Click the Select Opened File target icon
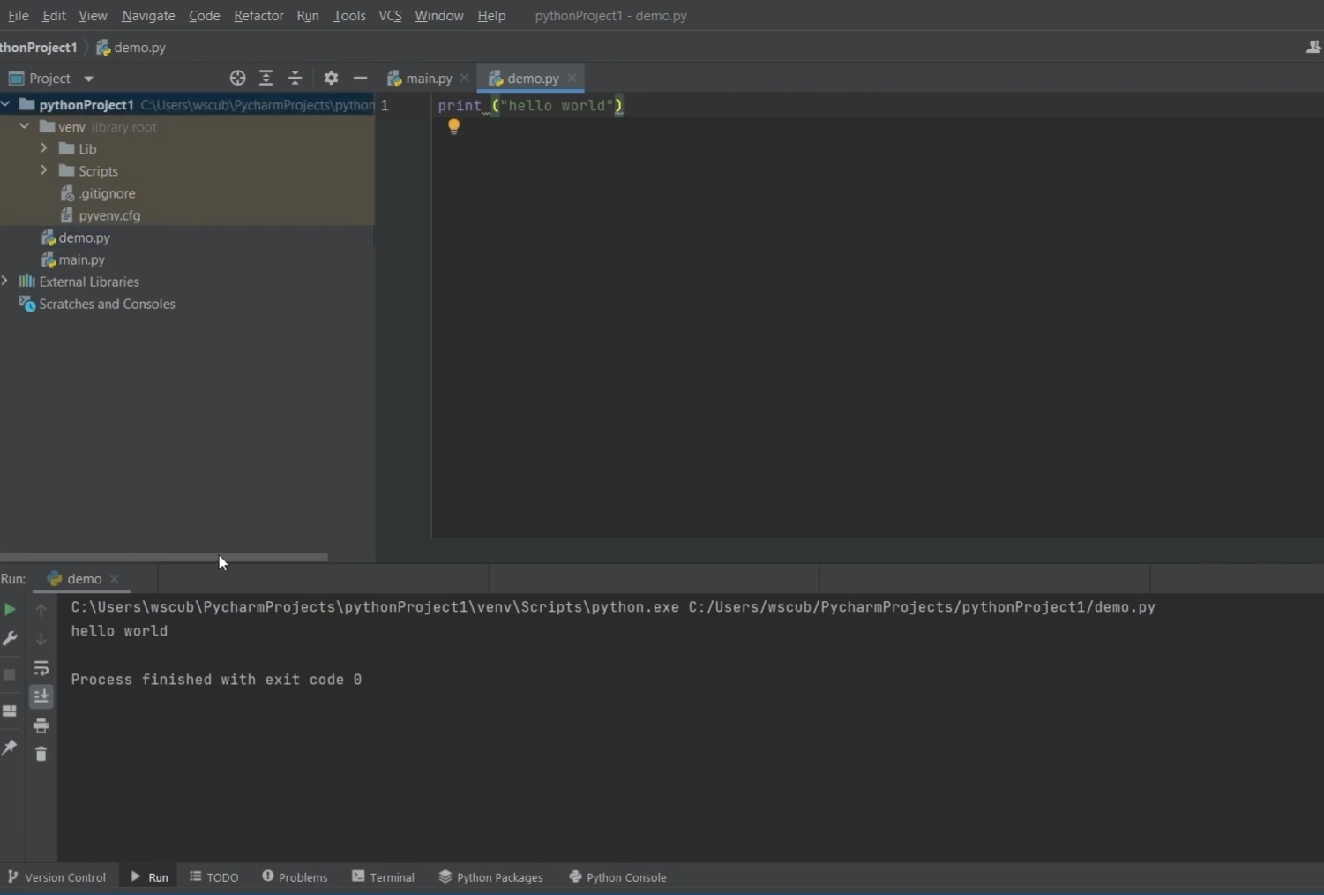 point(237,79)
